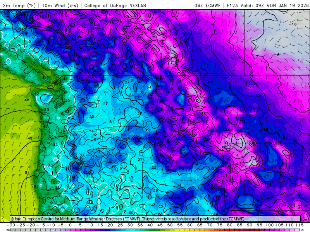Click the "95" label on the color scale
Screen dimensions: 310x232
259,225
